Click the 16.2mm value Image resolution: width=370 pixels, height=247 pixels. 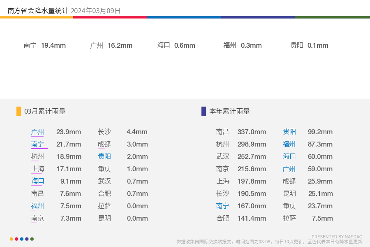click(x=120, y=45)
